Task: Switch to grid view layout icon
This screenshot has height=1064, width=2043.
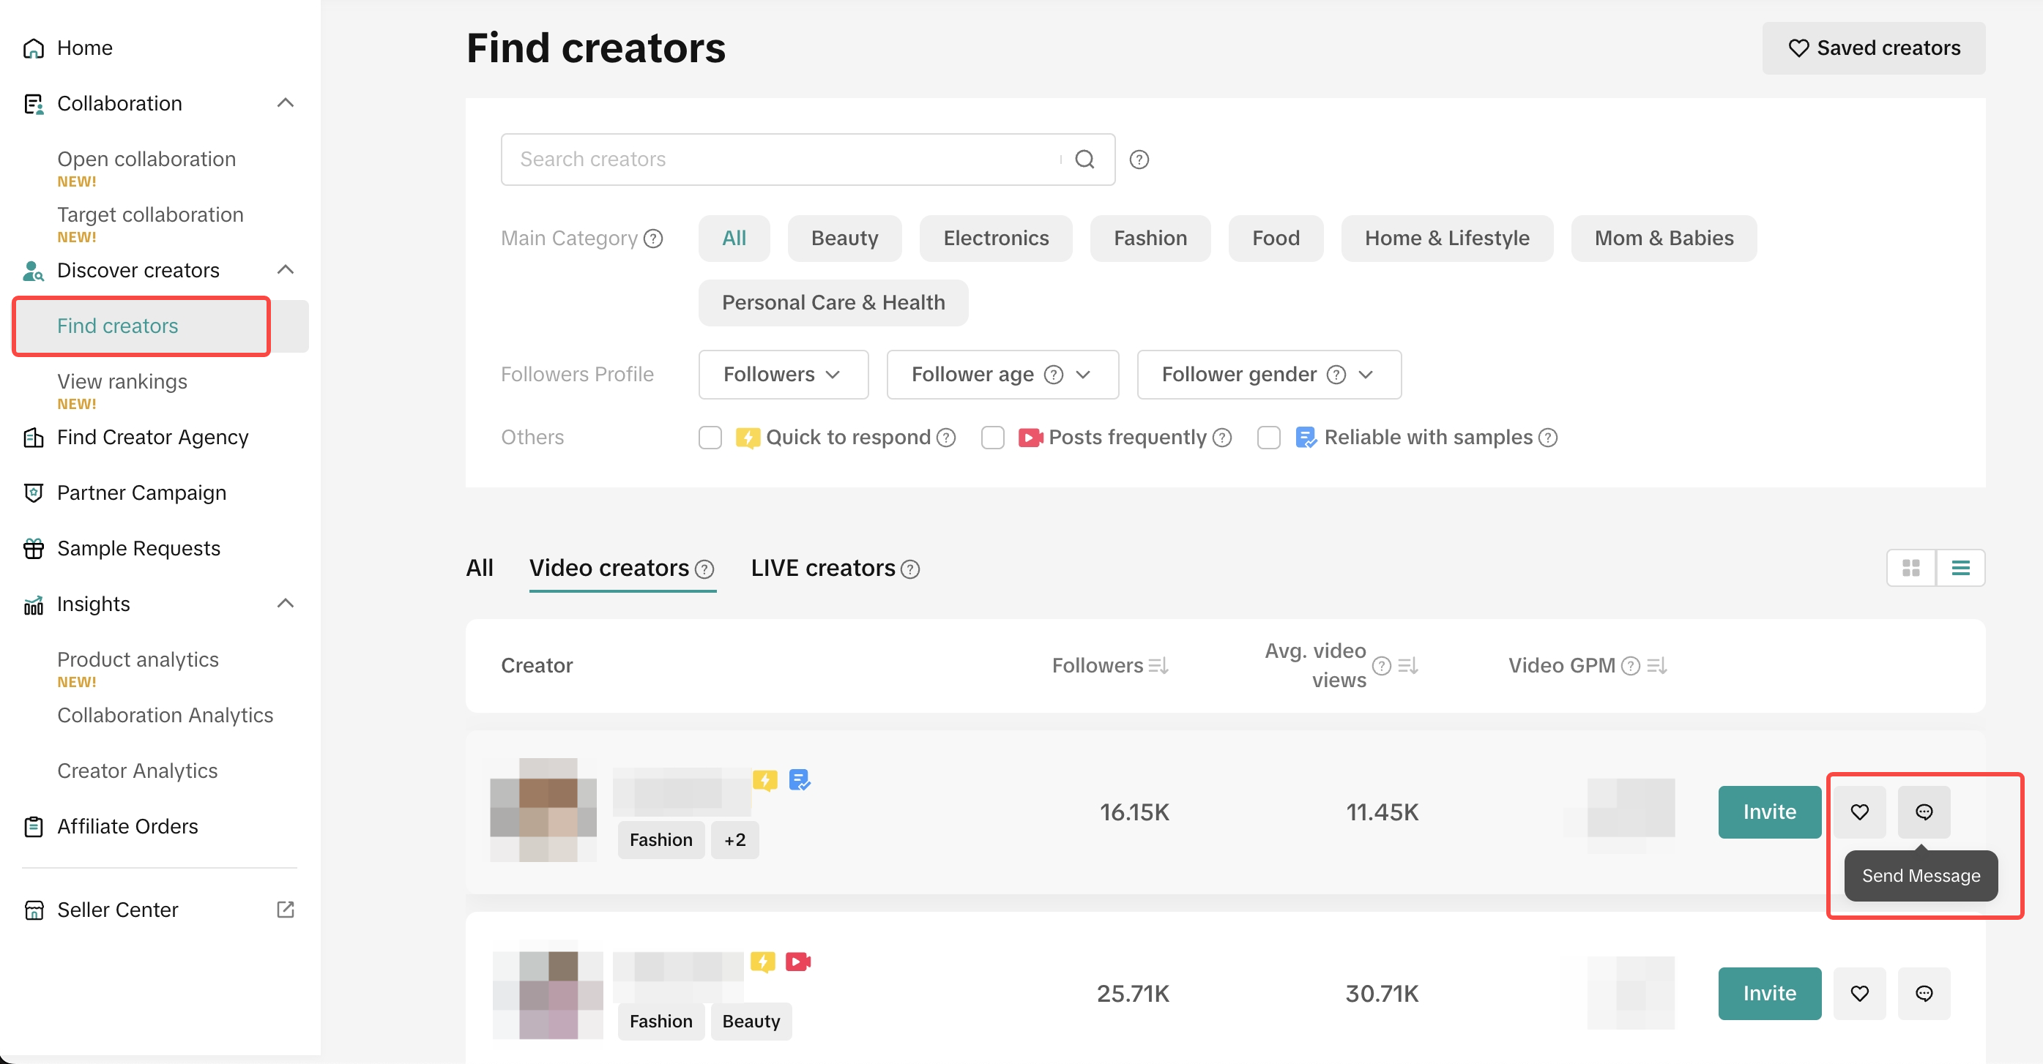Action: pos(1910,568)
